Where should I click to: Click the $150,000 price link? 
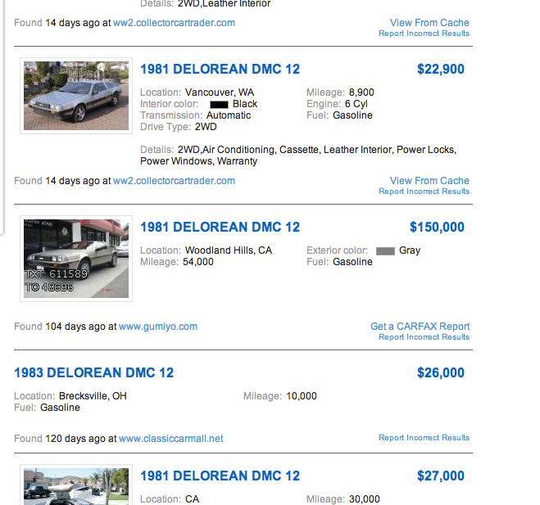coord(437,227)
